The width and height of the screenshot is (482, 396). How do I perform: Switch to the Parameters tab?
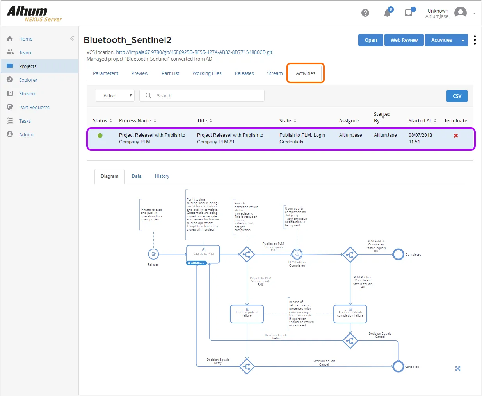coord(105,73)
